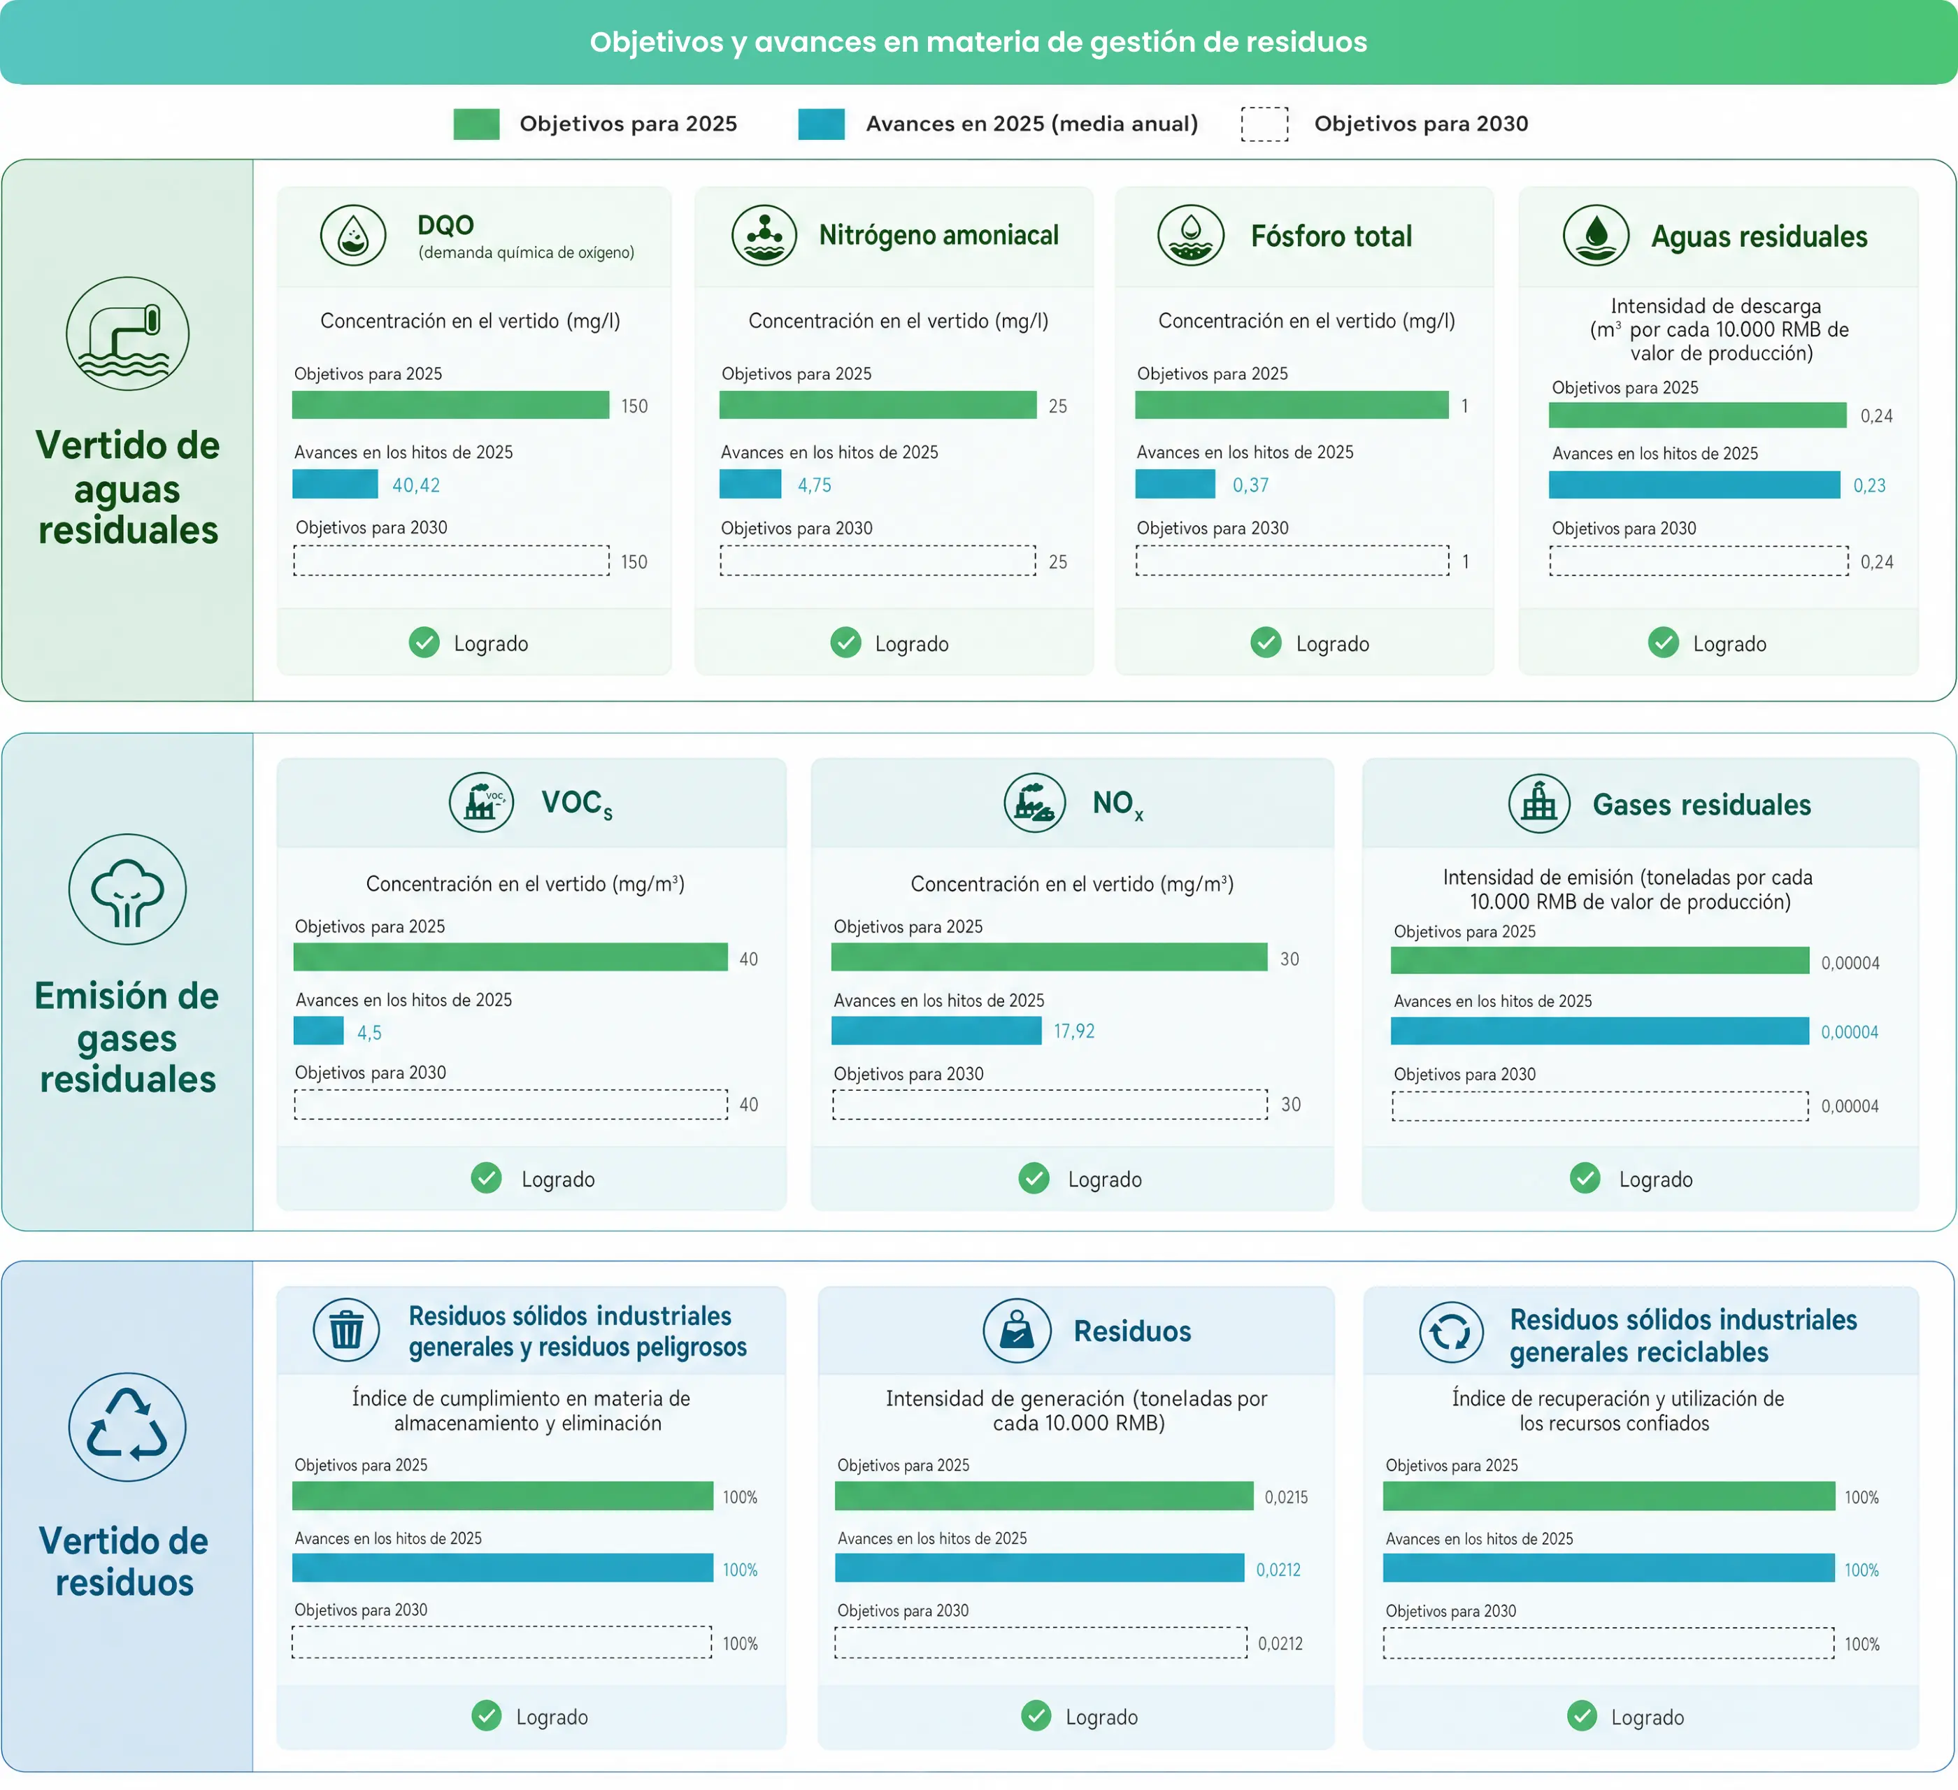This screenshot has width=1958, height=1790.
Task: Click the green Objetivos para 2025 legend swatch
Action: pos(477,124)
